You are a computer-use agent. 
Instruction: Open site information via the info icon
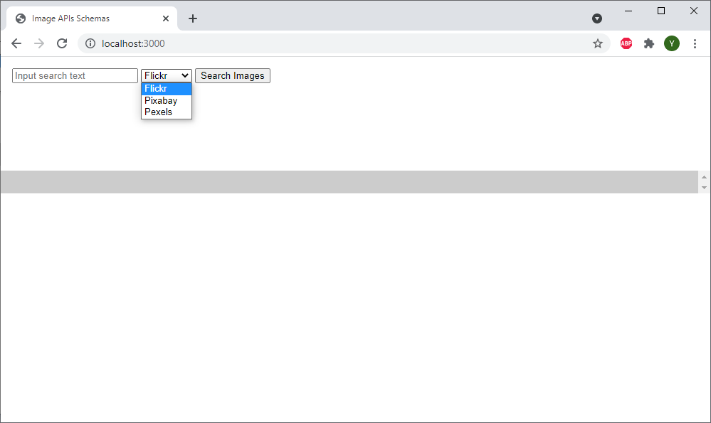pyautogui.click(x=90, y=43)
